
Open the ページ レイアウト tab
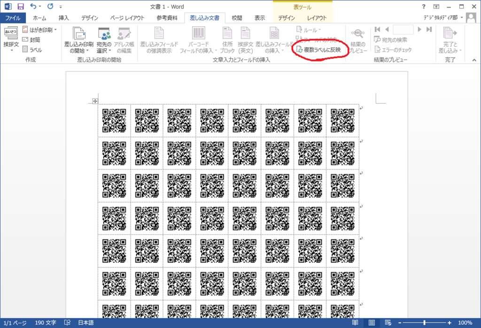click(x=127, y=18)
